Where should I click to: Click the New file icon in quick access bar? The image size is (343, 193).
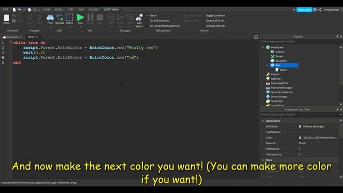tap(14, 10)
